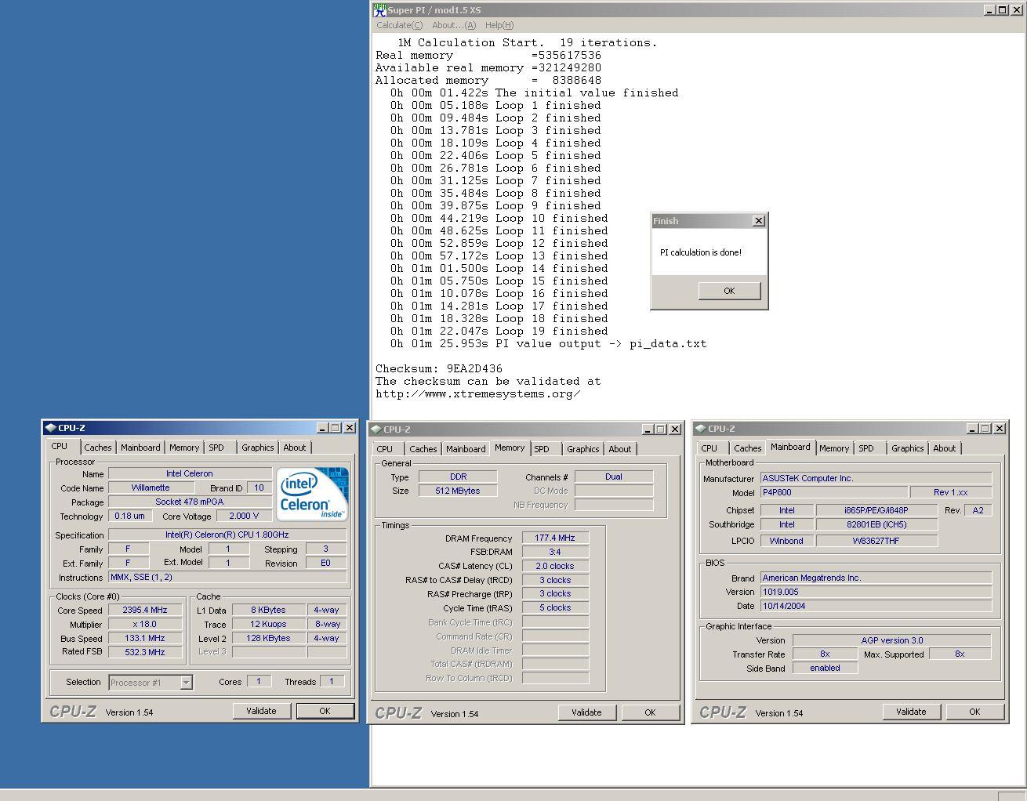This screenshot has height=801, width=1027.
Task: Click the CPU Name field Intel Celeron
Action: pyautogui.click(x=190, y=473)
